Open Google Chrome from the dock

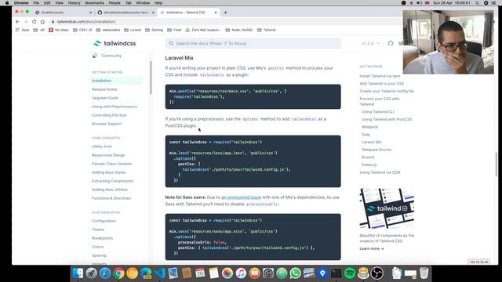[118, 273]
